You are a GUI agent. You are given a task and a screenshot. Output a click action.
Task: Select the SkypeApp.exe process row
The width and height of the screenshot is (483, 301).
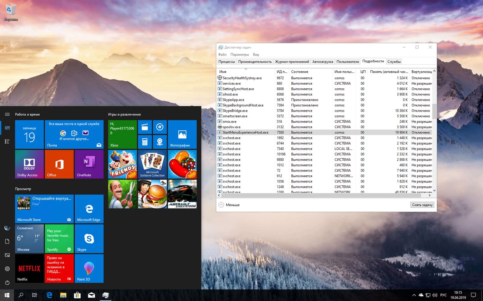coord(324,100)
